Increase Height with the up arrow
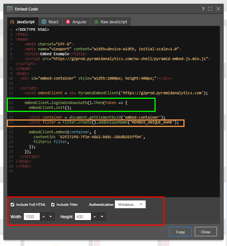The height and width of the screenshot is (246, 227). [x=95, y=217]
